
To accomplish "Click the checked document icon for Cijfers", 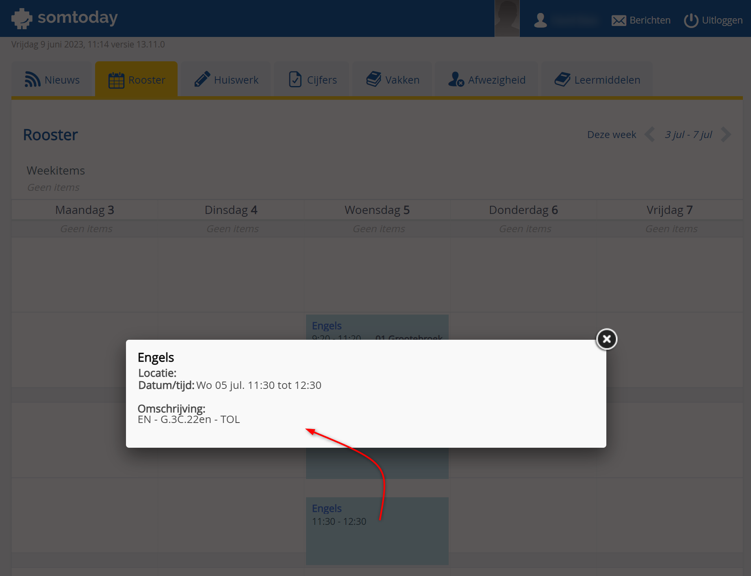I will tap(295, 80).
